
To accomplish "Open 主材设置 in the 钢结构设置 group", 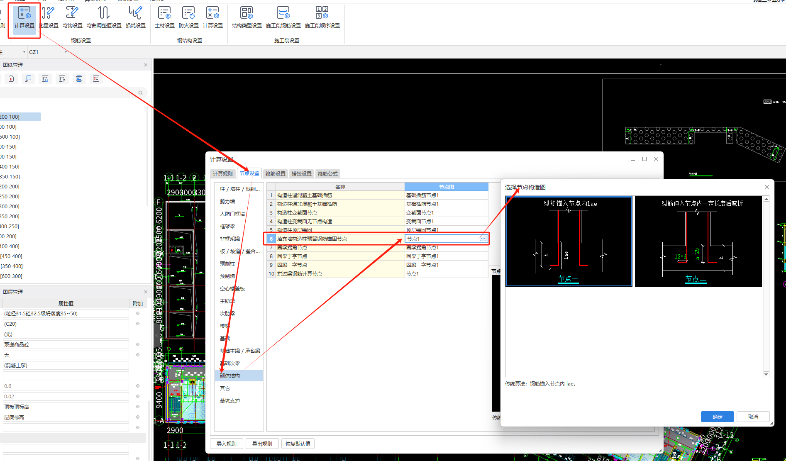I will tap(165, 17).
